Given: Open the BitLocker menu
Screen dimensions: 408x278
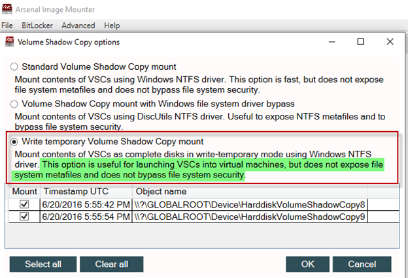Looking at the screenshot, I should [x=37, y=25].
